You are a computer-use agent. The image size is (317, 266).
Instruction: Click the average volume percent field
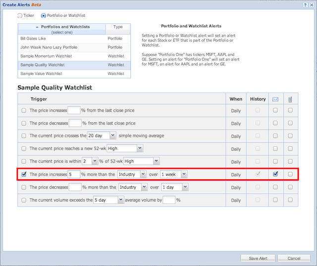pos(169,200)
